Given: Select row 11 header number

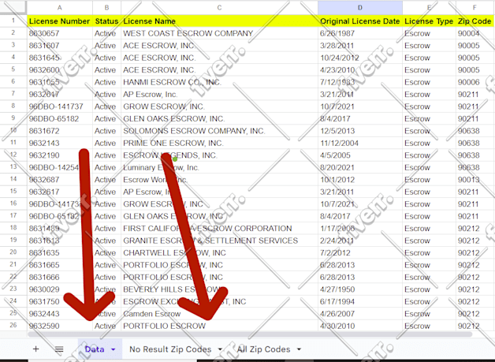Looking at the screenshot, I should 13,143.
